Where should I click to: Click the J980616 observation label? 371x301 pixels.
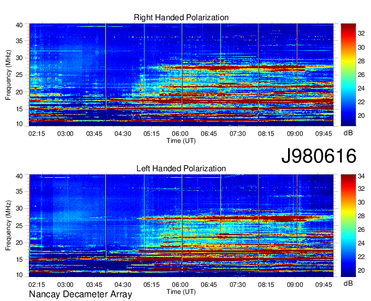319,156
